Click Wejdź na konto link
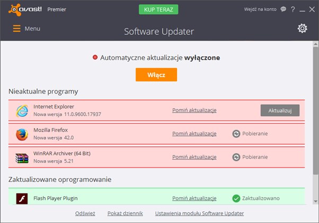The height and width of the screenshot is (223, 319). coord(260,10)
